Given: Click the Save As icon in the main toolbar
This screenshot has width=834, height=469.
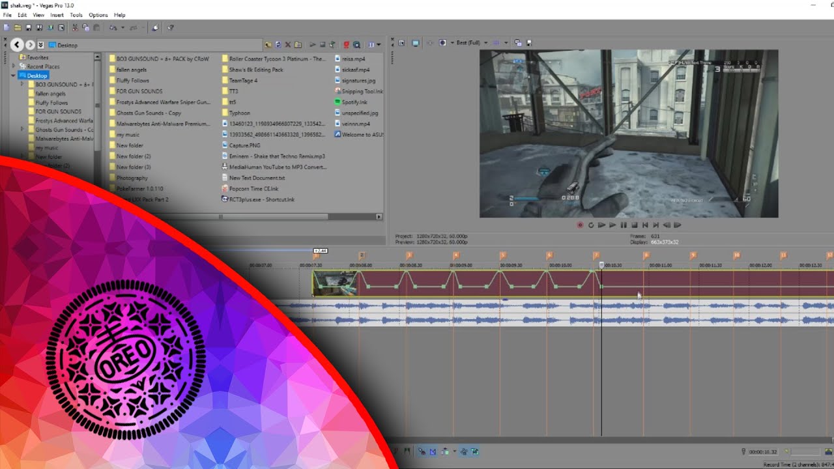Looking at the screenshot, I should coord(39,27).
